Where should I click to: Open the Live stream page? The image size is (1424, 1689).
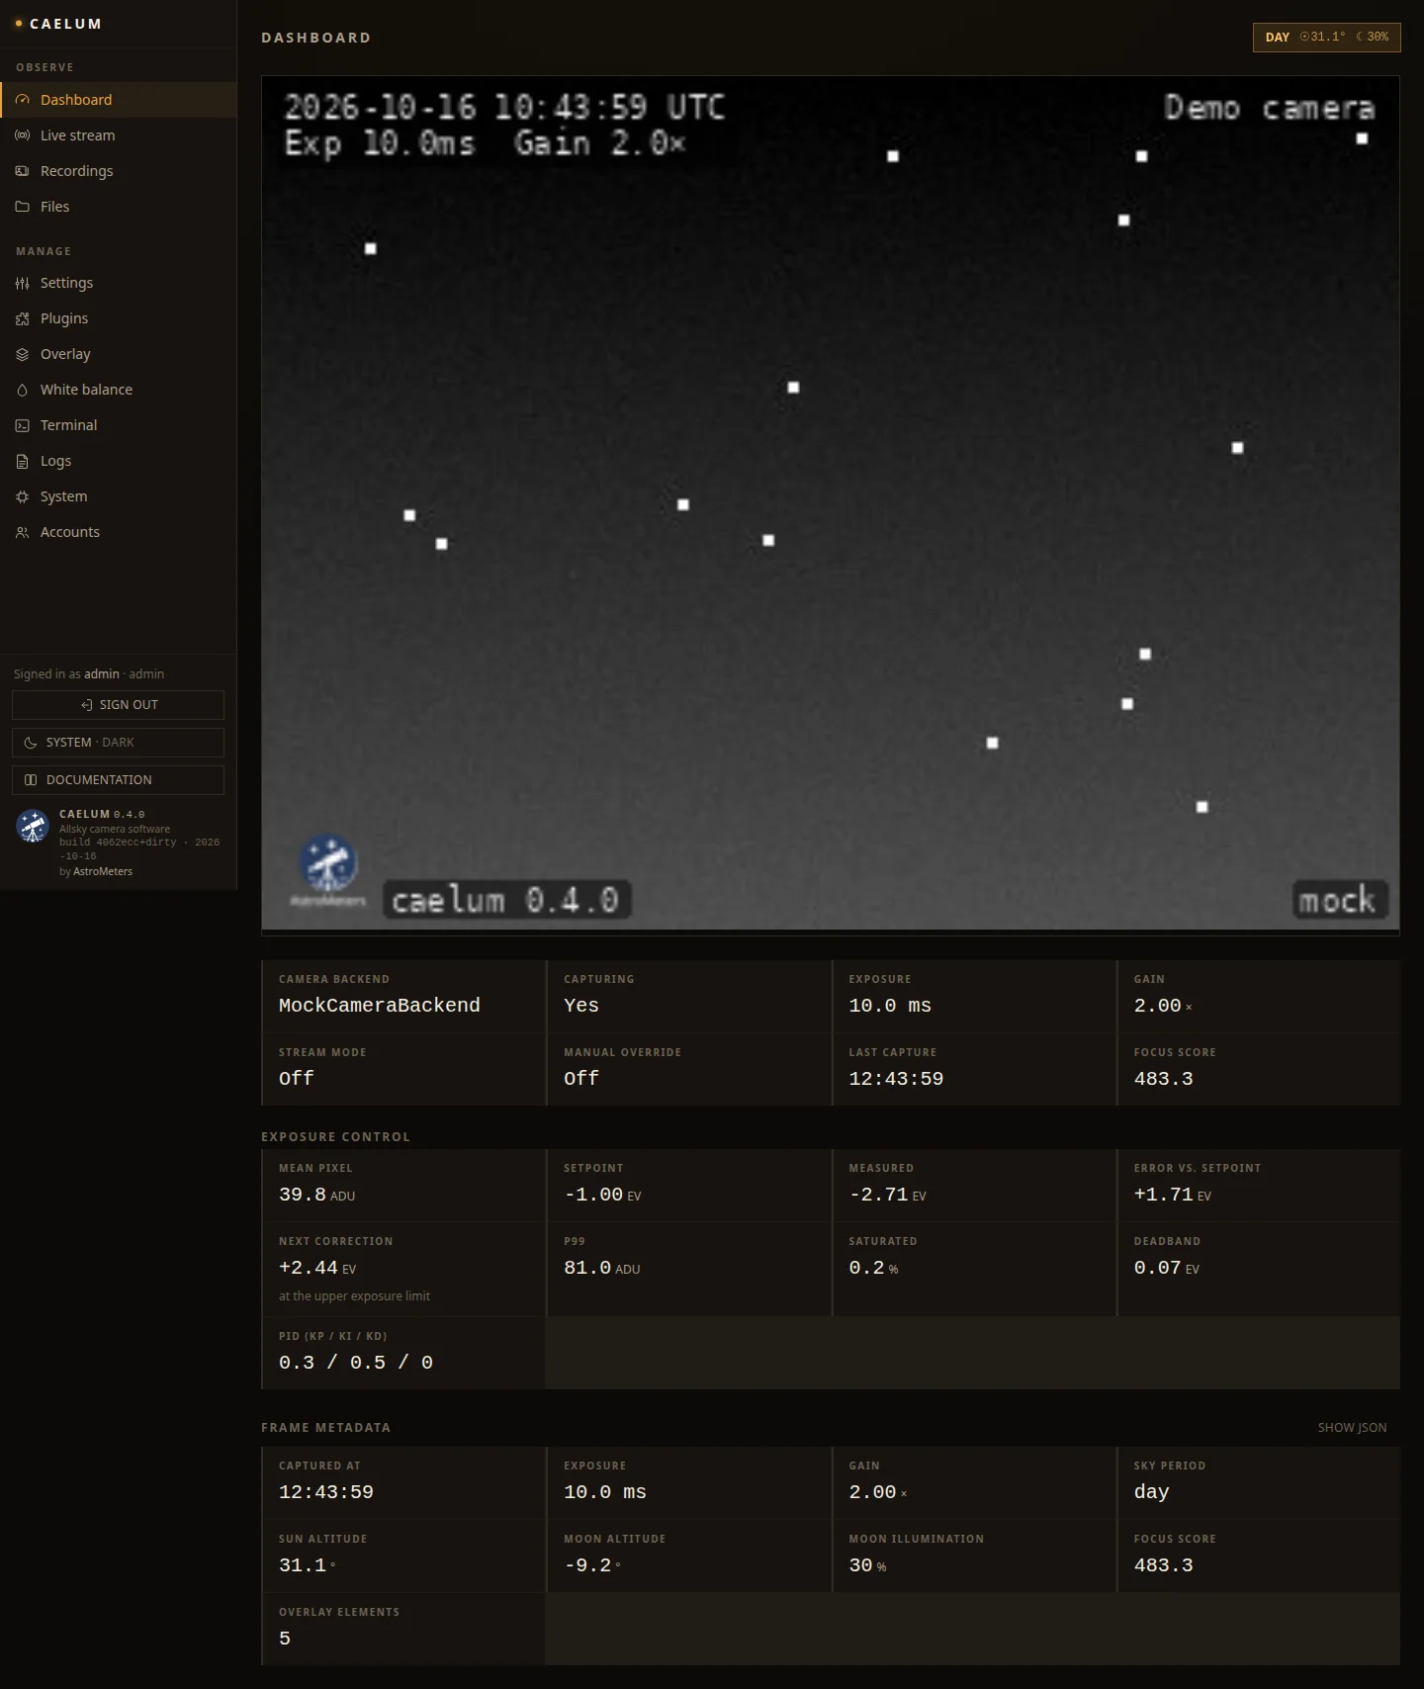click(x=119, y=135)
